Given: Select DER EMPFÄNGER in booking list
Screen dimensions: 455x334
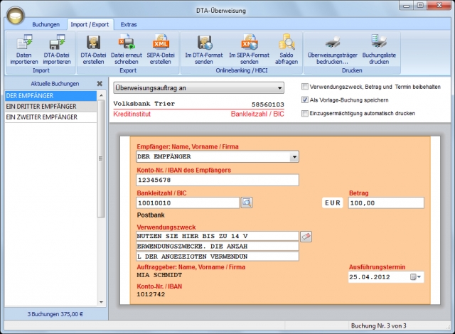Looking at the screenshot, I should (x=50, y=96).
